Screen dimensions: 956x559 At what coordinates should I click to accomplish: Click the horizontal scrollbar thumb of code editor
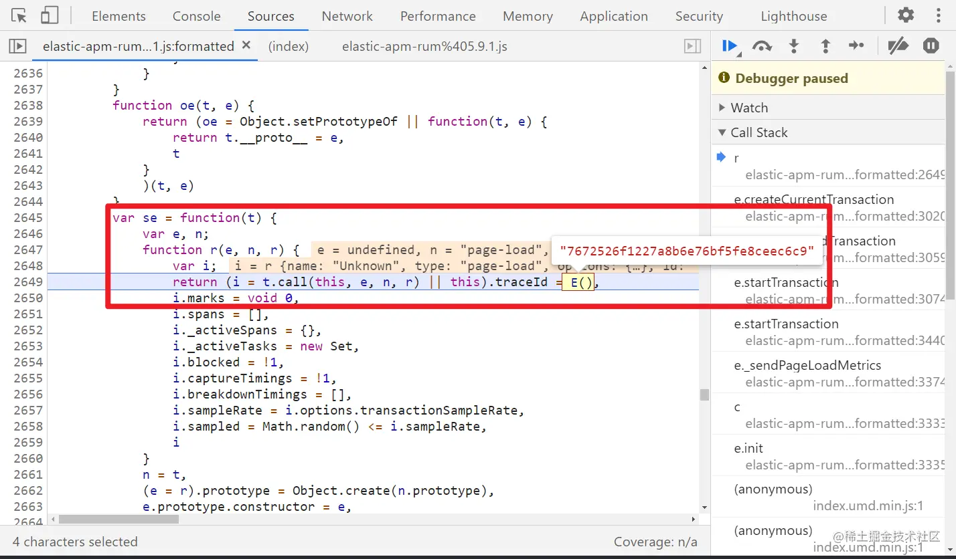click(118, 519)
